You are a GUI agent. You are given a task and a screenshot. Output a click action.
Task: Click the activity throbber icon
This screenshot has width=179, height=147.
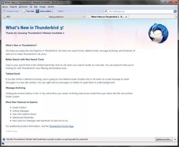(176, 7)
